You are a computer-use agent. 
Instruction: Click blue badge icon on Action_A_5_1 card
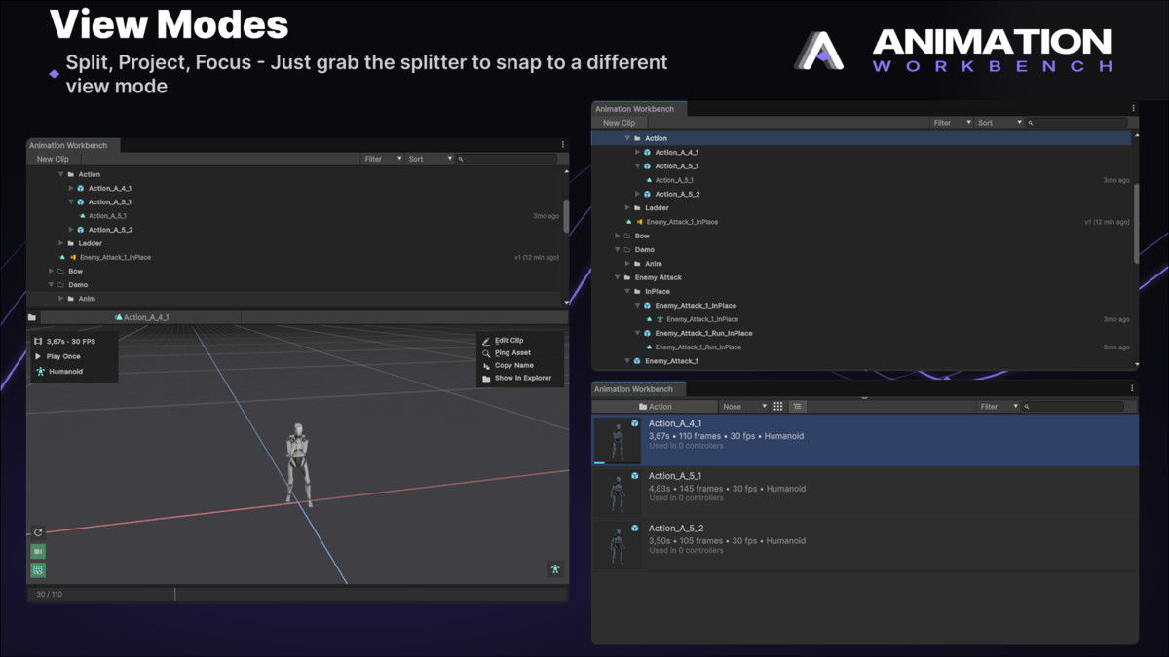(x=634, y=476)
